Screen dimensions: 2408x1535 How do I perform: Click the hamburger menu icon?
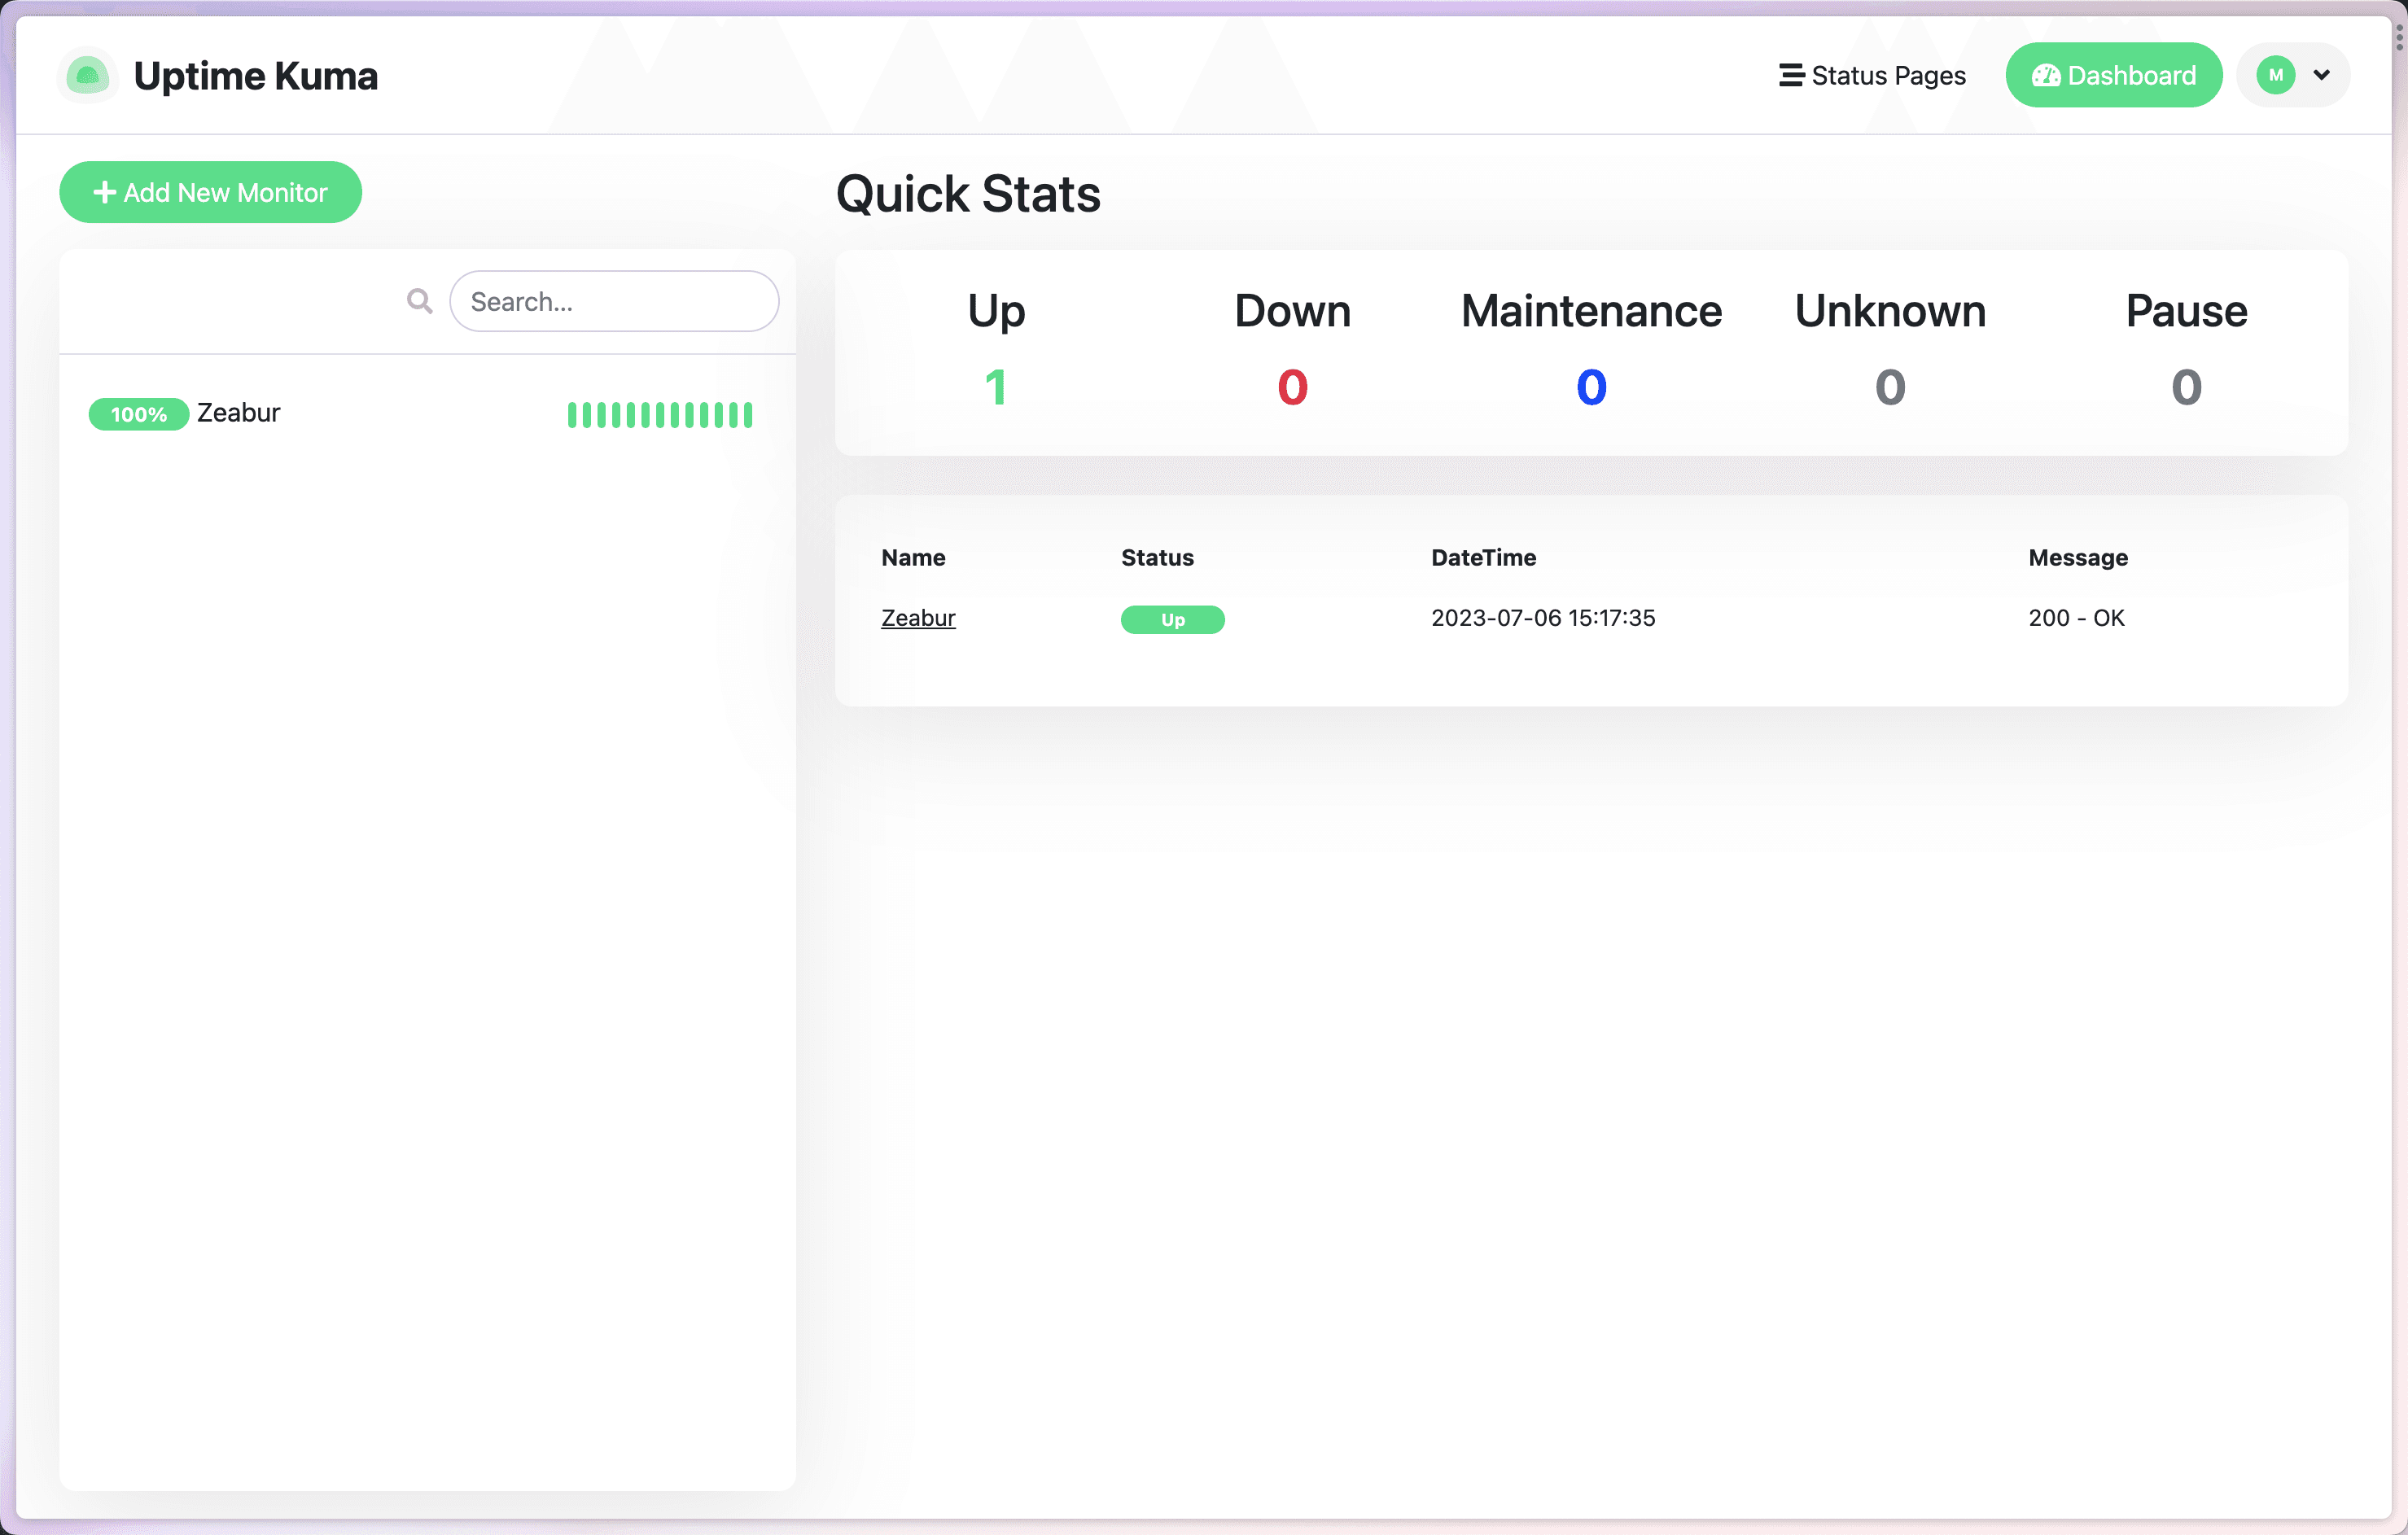[x=1790, y=74]
